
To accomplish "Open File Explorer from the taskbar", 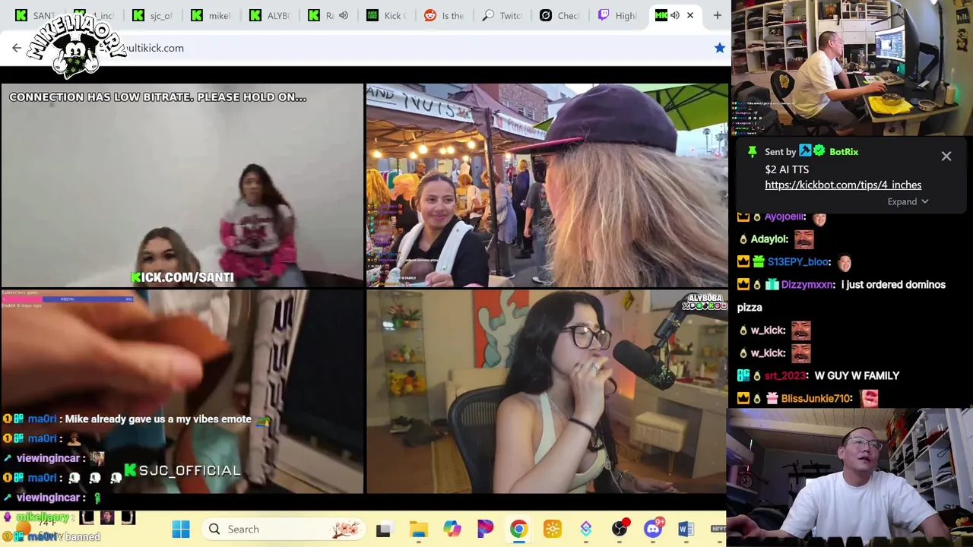I will click(x=419, y=530).
